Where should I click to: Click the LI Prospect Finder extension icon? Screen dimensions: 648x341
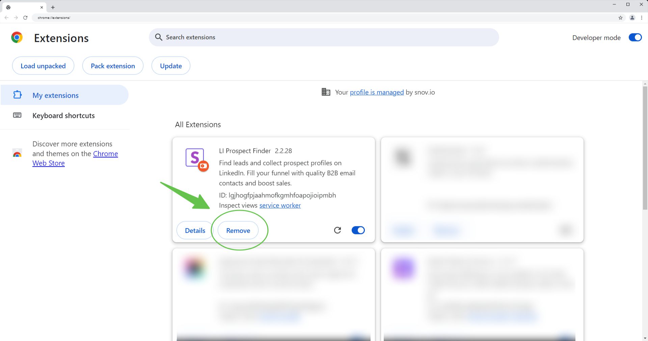[x=196, y=159]
